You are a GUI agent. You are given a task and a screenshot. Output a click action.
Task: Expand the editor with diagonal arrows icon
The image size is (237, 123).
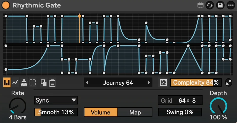229,82
